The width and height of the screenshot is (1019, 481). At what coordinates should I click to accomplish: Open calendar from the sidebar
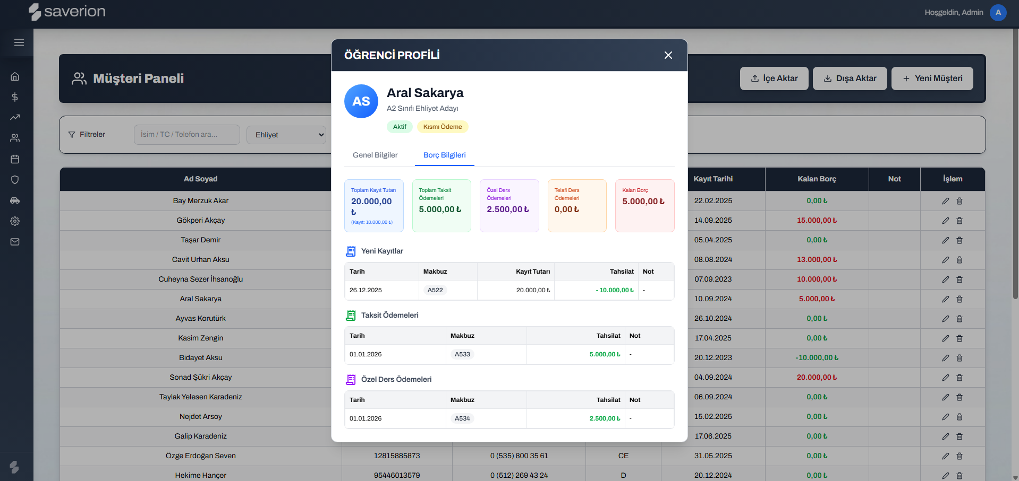[x=15, y=159]
